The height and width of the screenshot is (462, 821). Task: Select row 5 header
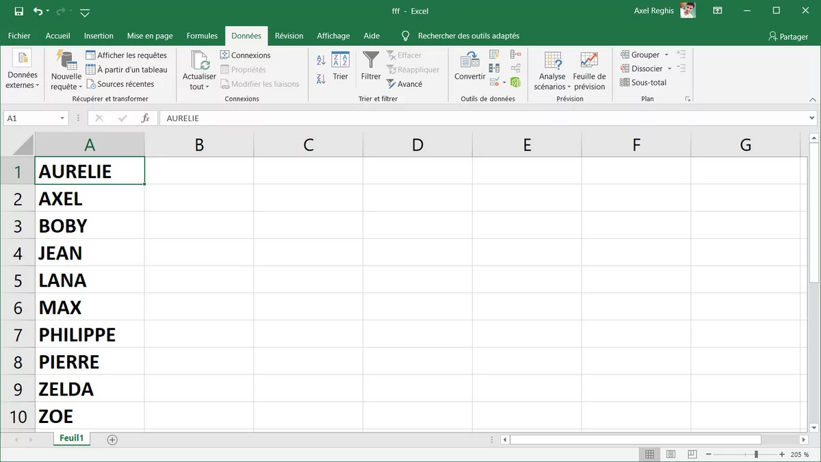18,281
